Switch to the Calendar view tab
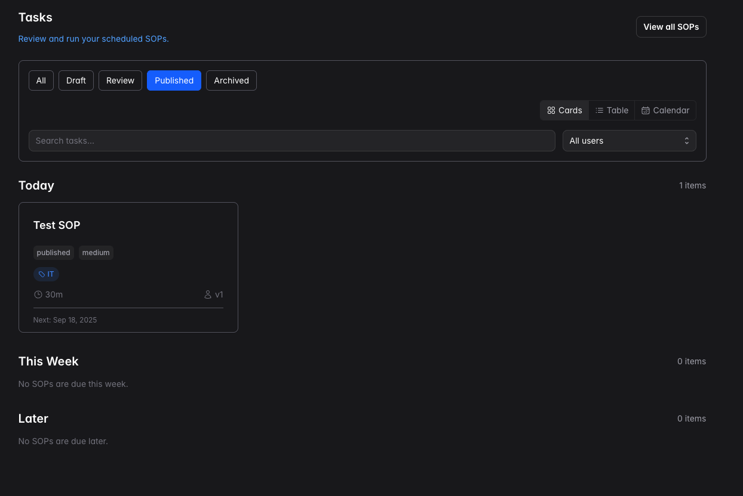 665,110
